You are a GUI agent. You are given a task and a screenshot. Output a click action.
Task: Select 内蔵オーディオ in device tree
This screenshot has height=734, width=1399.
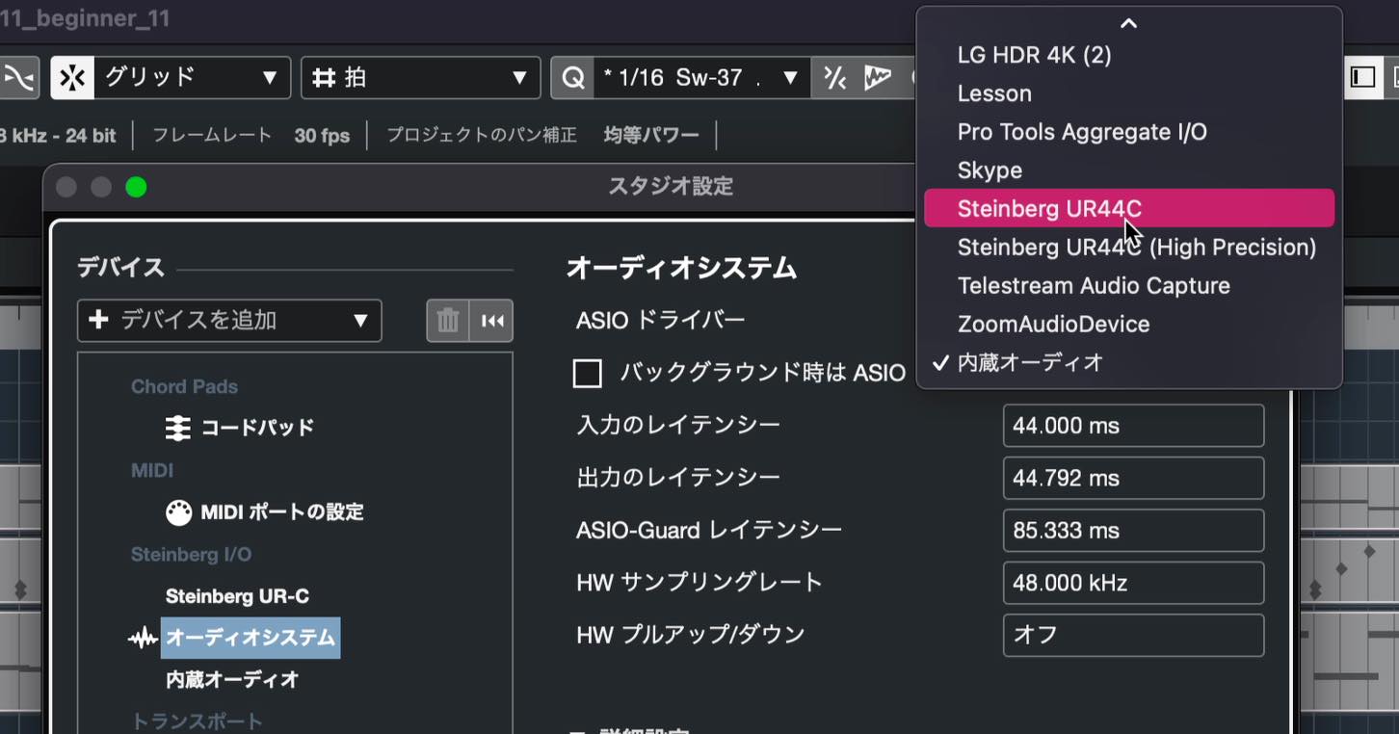(x=232, y=679)
